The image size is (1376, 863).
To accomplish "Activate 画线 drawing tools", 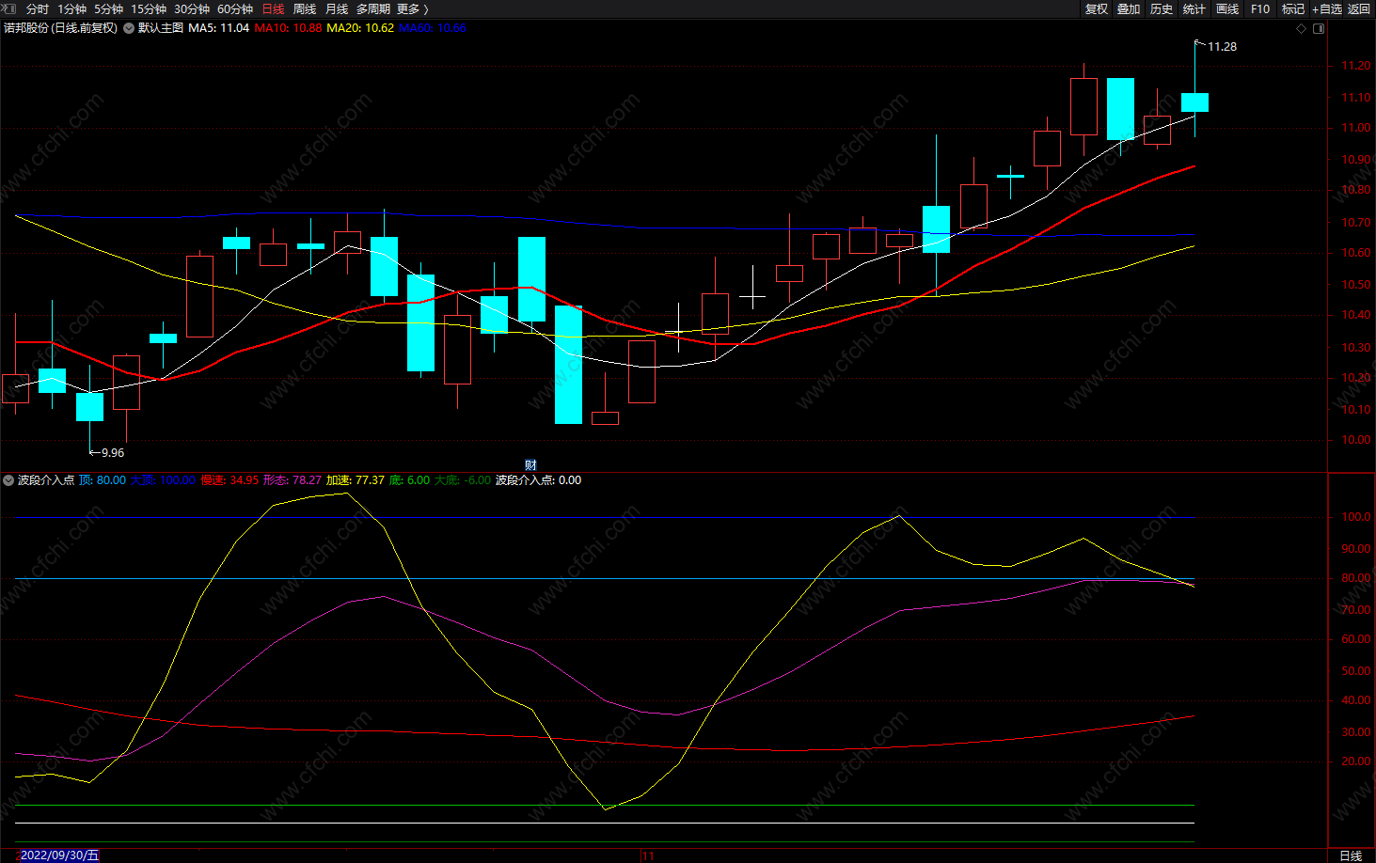I will [x=1227, y=8].
